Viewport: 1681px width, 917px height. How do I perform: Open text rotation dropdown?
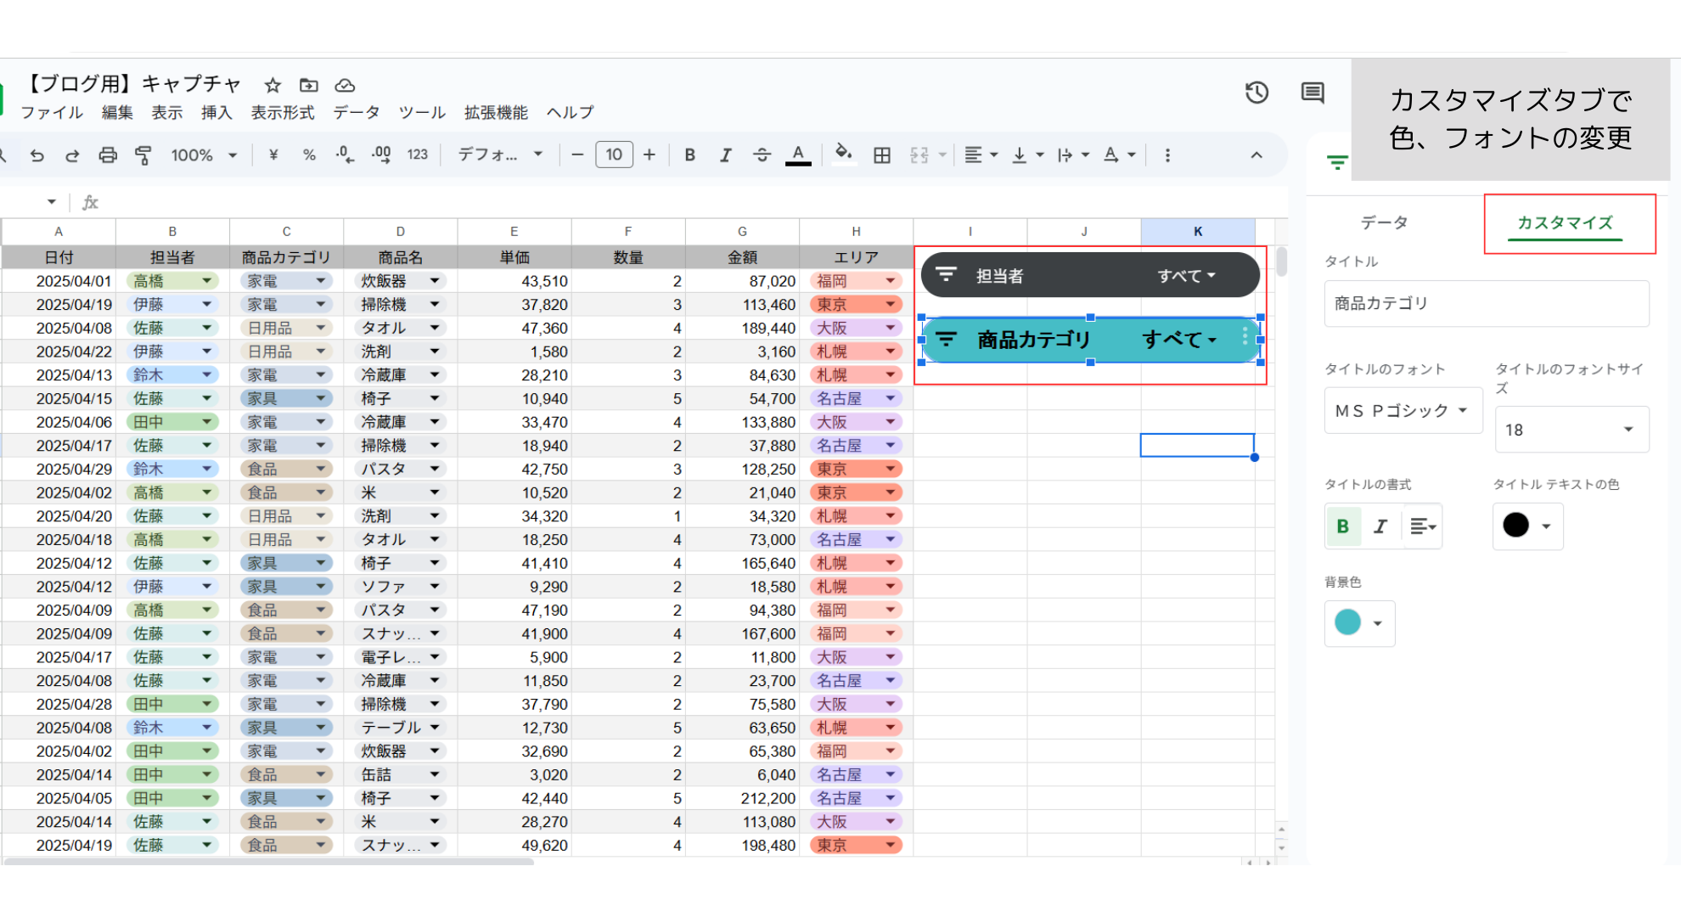[x=1119, y=155]
